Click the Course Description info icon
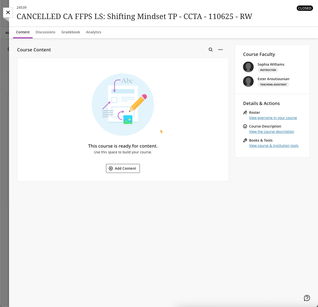The width and height of the screenshot is (318, 307). 245,126
